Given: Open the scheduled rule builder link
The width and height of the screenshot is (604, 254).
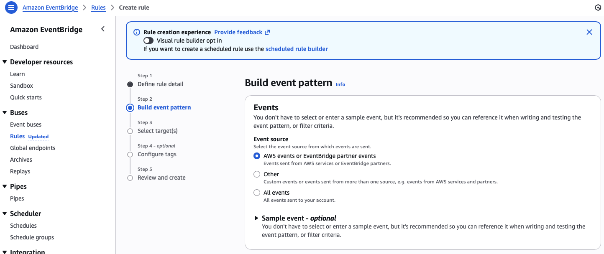Looking at the screenshot, I should click(x=296, y=49).
